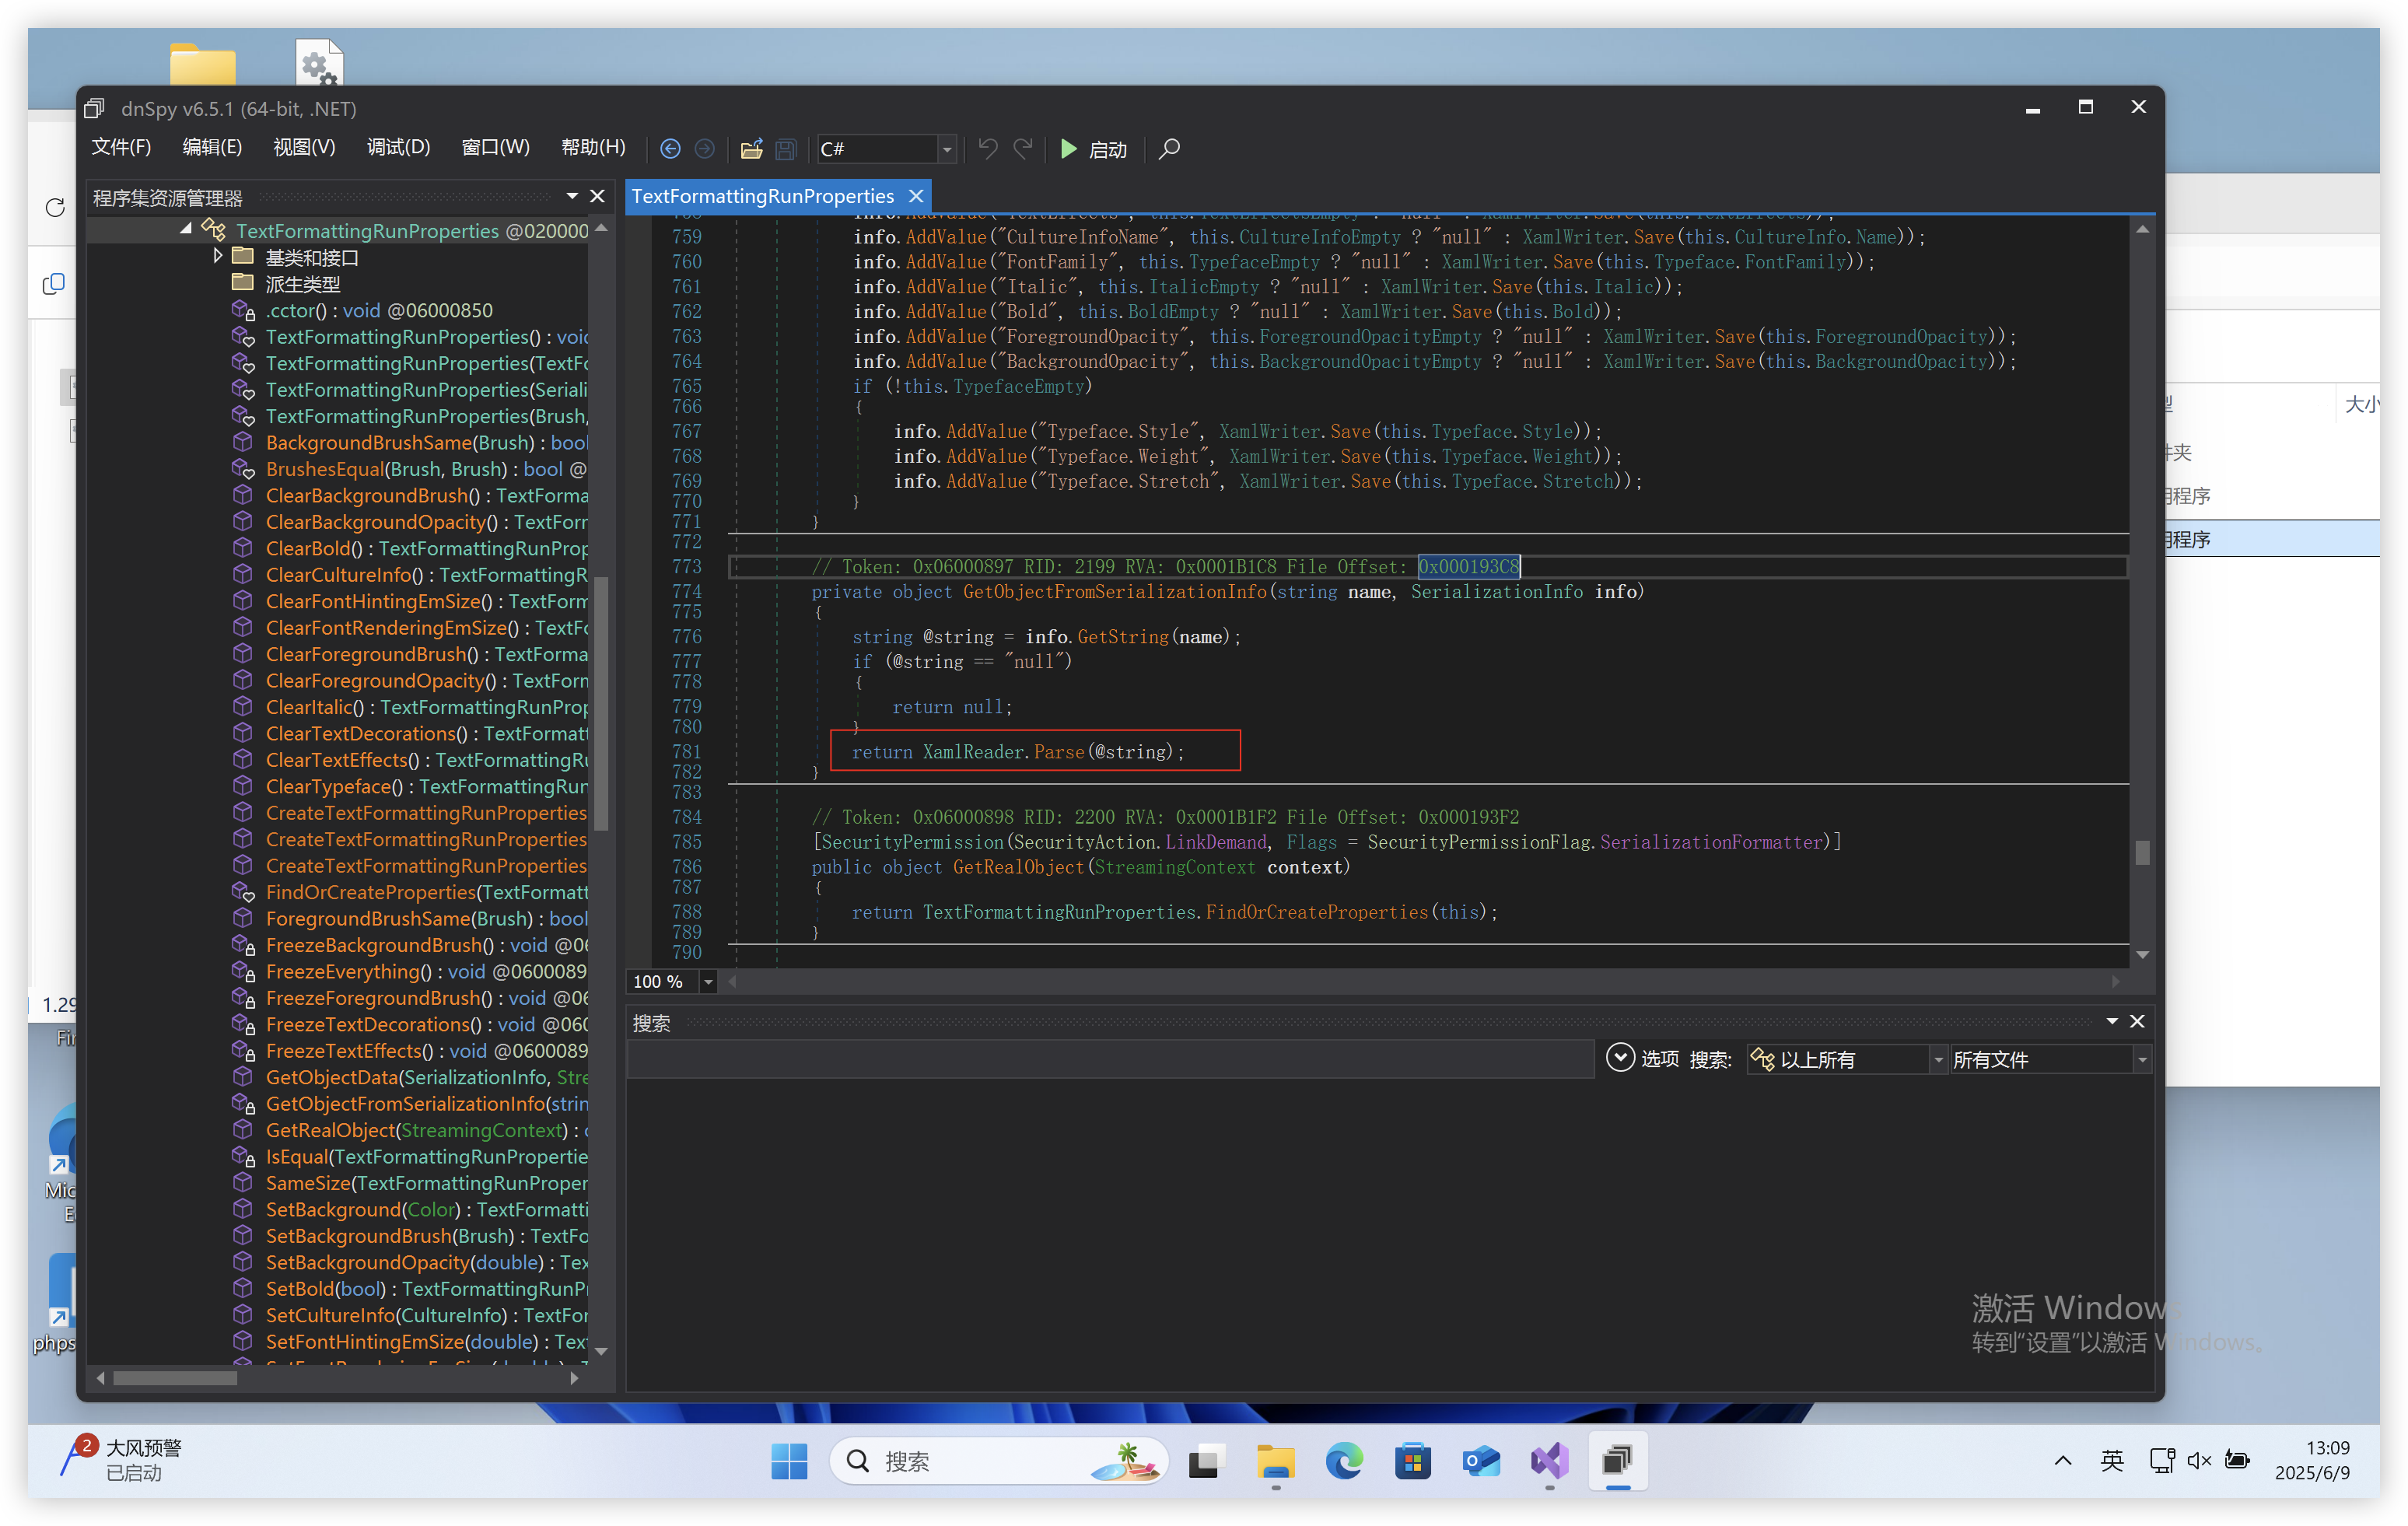The width and height of the screenshot is (2408, 1526).
Task: Select SetBold(bool) method in the tree
Action: coord(426,1289)
